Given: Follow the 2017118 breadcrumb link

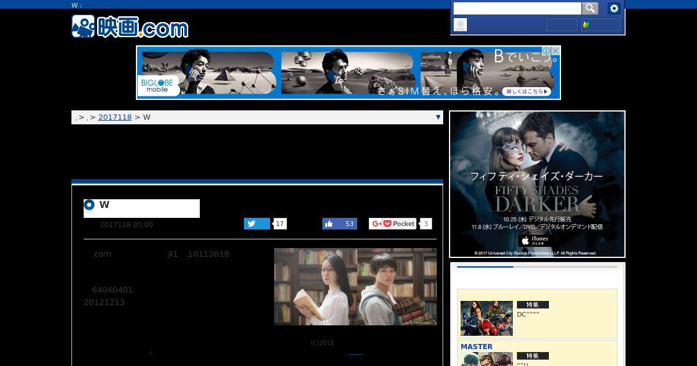Looking at the screenshot, I should 115,117.
